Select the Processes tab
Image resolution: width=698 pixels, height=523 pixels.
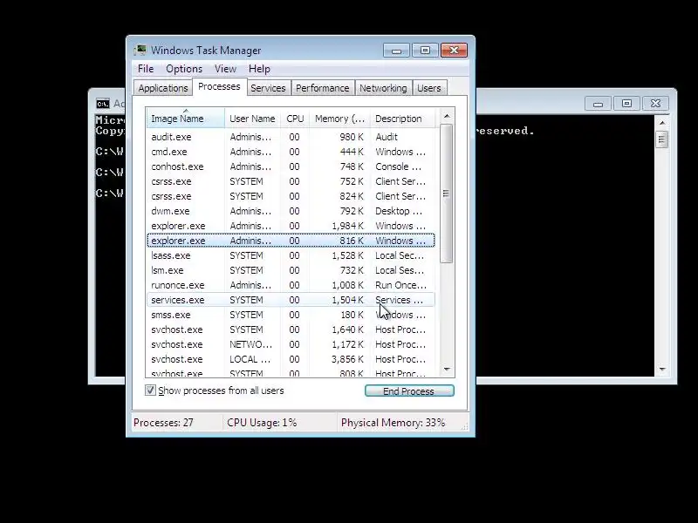pyautogui.click(x=219, y=86)
